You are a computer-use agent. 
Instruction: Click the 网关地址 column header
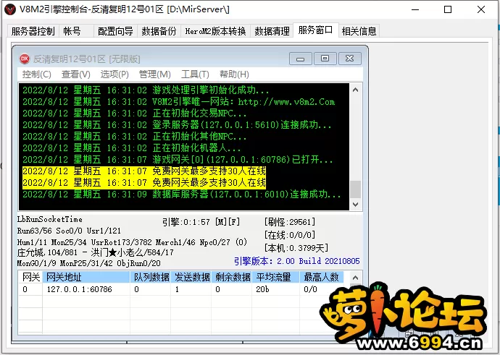point(86,277)
